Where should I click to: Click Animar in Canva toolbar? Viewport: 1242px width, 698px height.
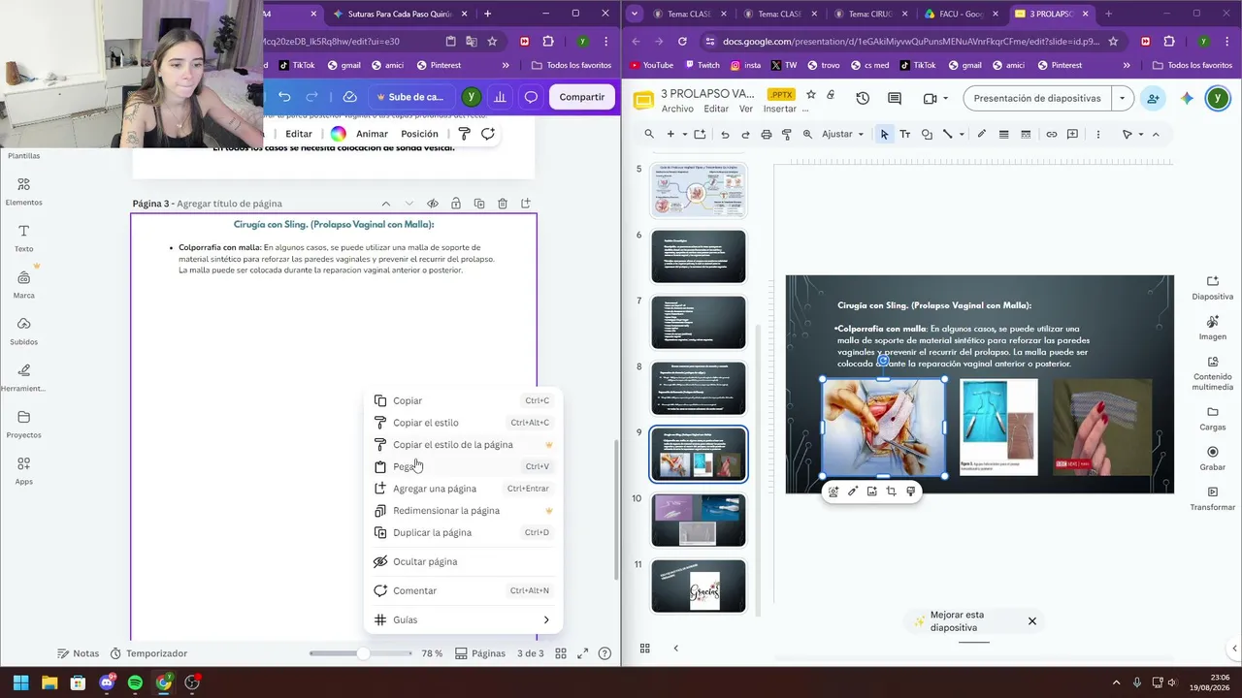coord(372,134)
